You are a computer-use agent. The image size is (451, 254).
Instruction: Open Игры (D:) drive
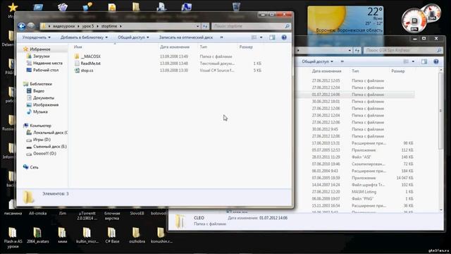[42, 140]
